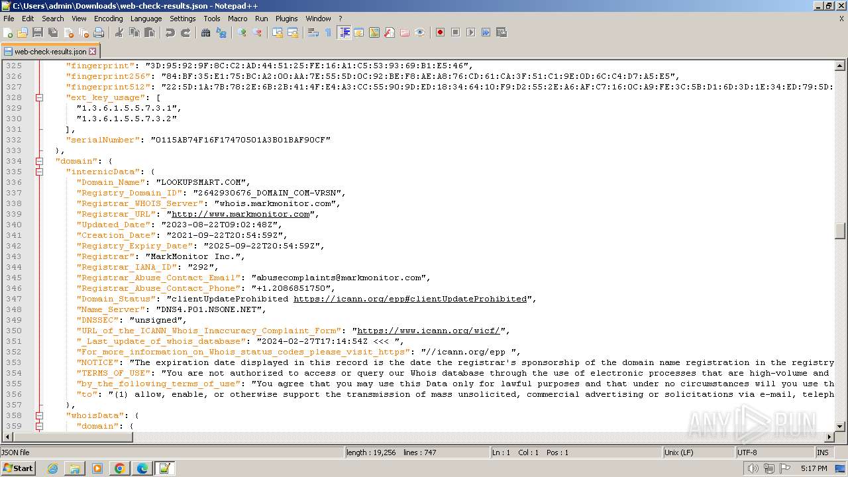Click the Start button
848x477 pixels.
tap(18, 468)
